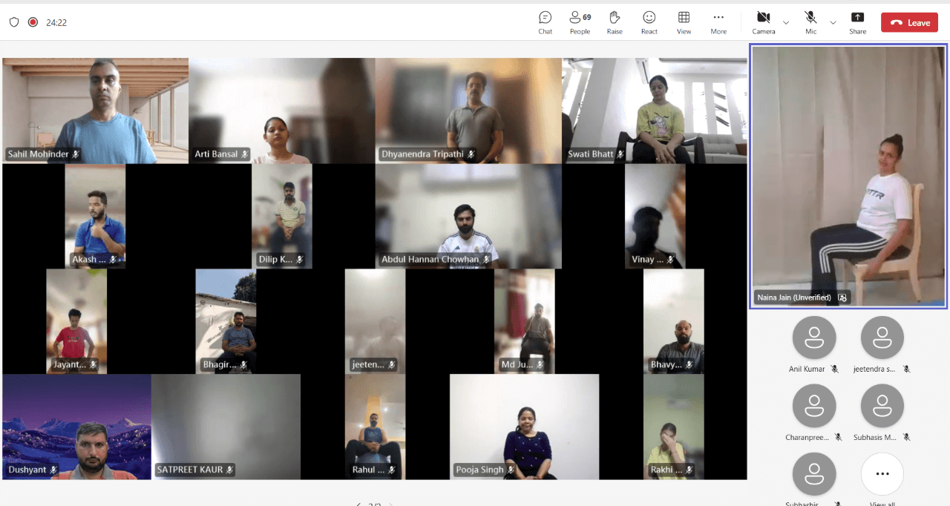
Task: Click the icon beside Naina Jain's name
Action: point(842,298)
